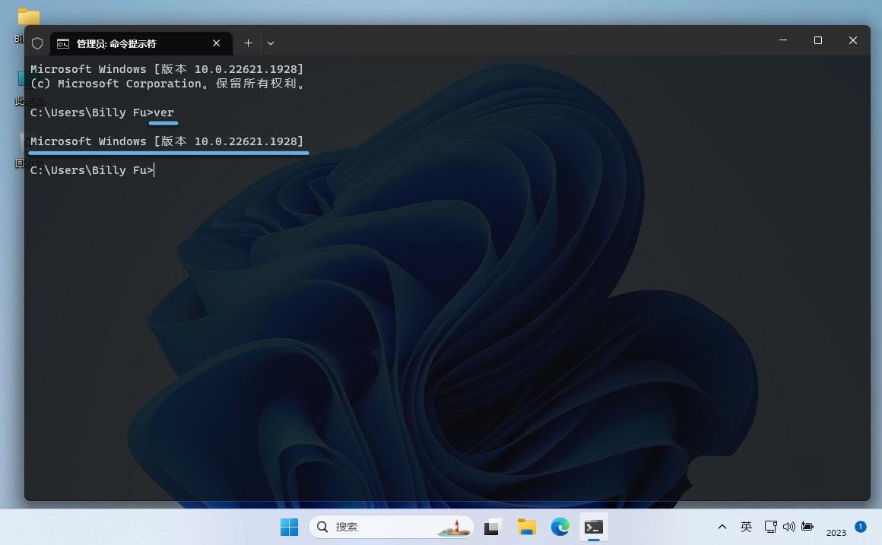This screenshot has height=545, width=882.
Task: Select the 管理员: 命令提示符 tab
Action: [141, 43]
